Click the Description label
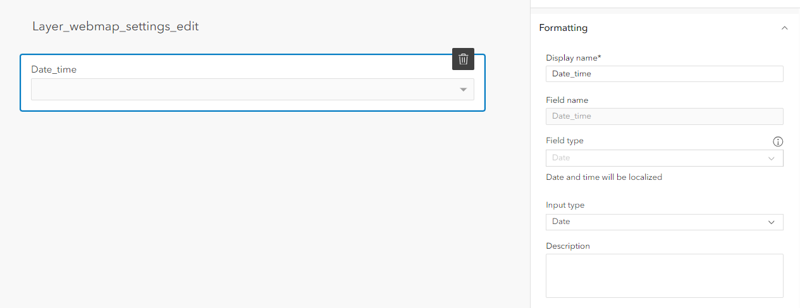The width and height of the screenshot is (800, 308). (567, 246)
